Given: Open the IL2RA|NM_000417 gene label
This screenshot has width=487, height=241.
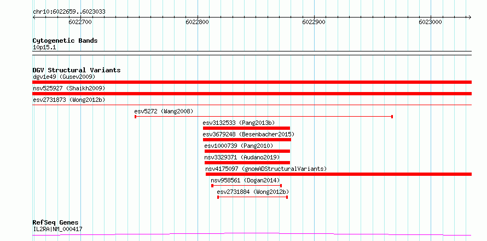Looking at the screenshot, I should click(x=57, y=229).
